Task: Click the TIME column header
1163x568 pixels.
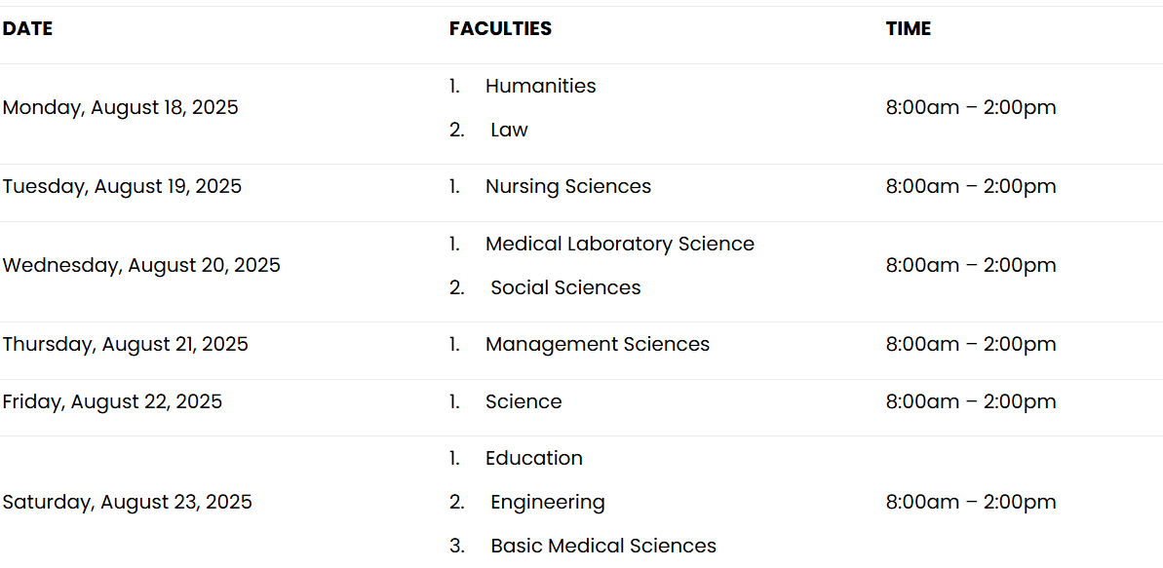Action: [x=908, y=29]
